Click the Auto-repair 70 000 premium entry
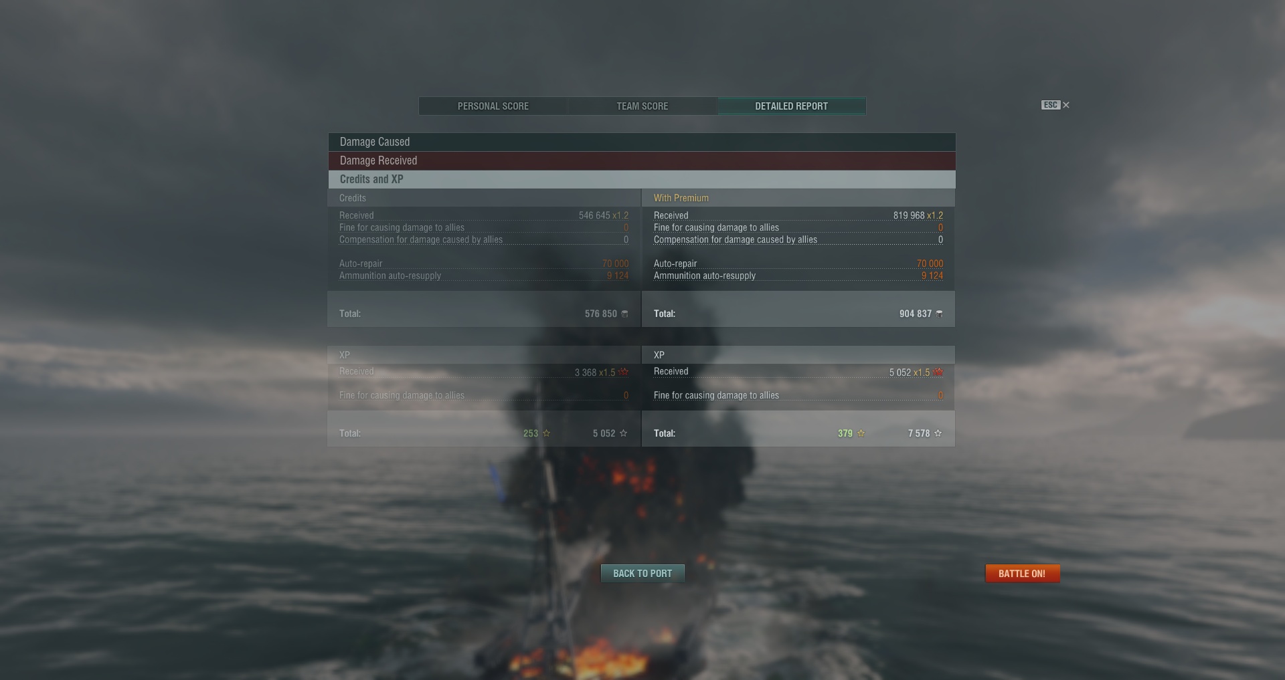 point(798,263)
